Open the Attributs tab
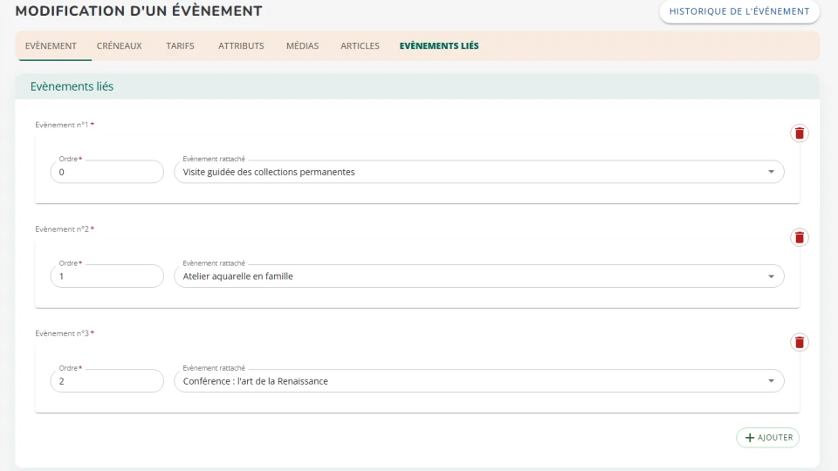 [241, 46]
